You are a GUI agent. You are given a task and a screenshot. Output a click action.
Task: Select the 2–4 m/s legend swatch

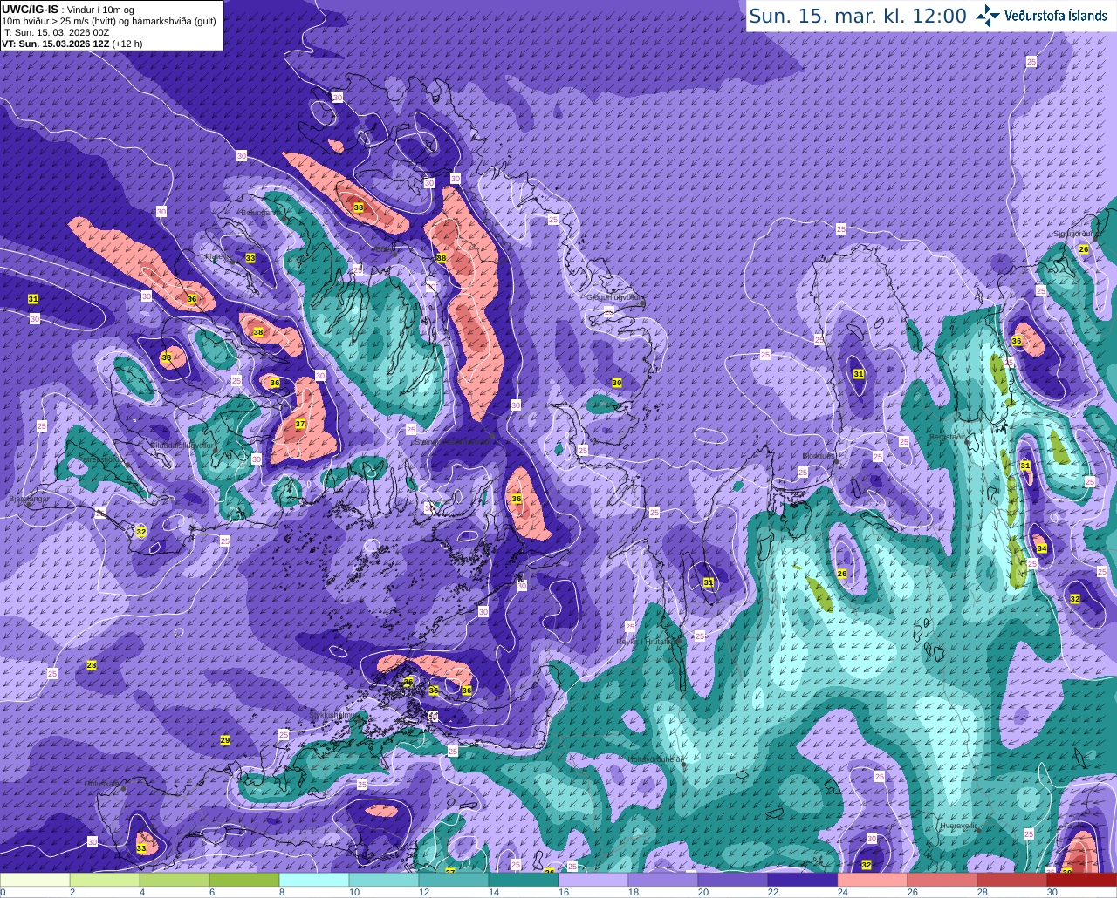pos(105,880)
